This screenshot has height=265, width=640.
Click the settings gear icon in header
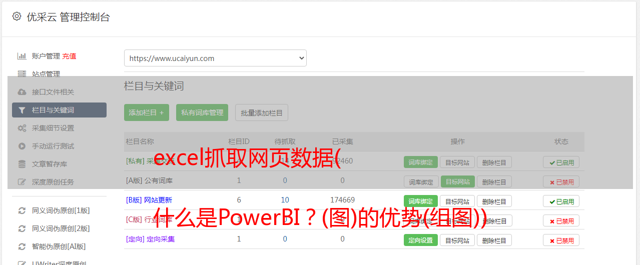pyautogui.click(x=17, y=16)
